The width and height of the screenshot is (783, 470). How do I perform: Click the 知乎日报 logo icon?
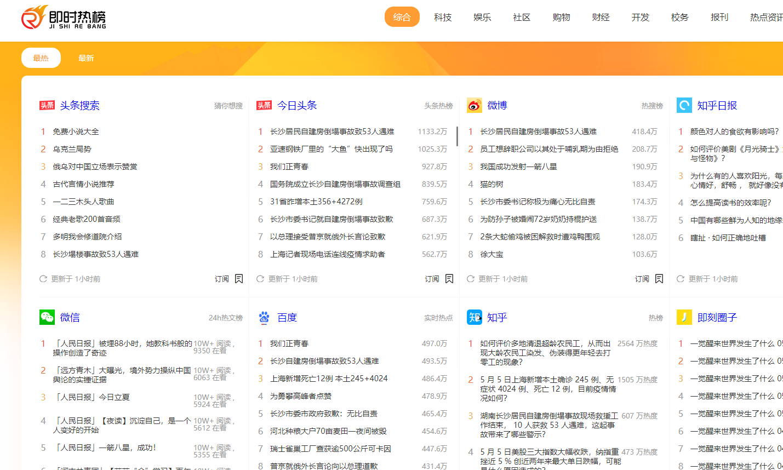pos(684,105)
